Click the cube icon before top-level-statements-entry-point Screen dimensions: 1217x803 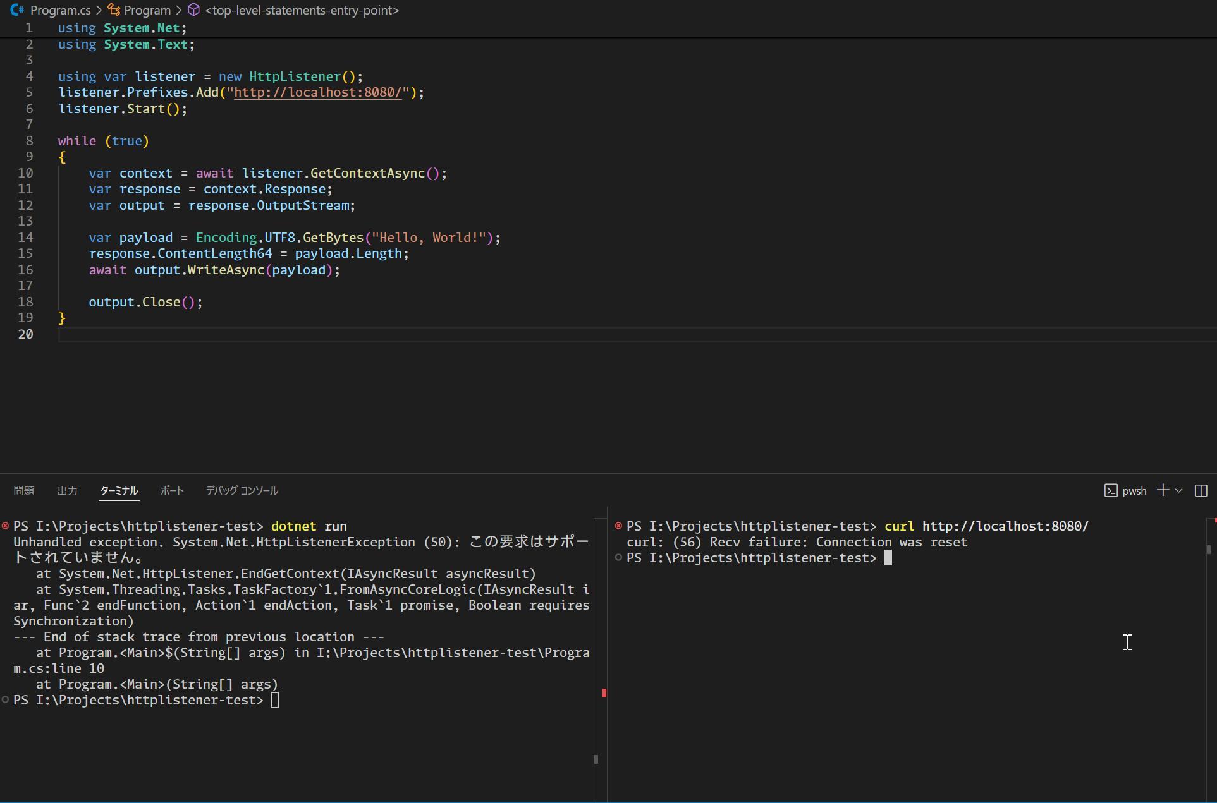point(194,10)
